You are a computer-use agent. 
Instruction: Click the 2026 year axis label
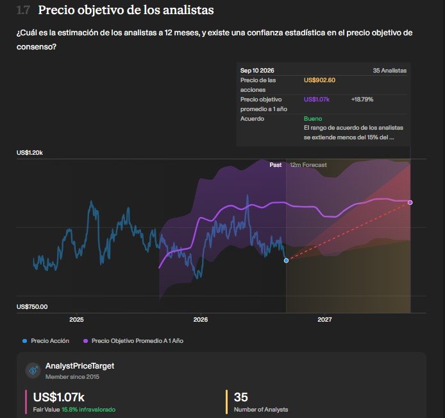200,319
